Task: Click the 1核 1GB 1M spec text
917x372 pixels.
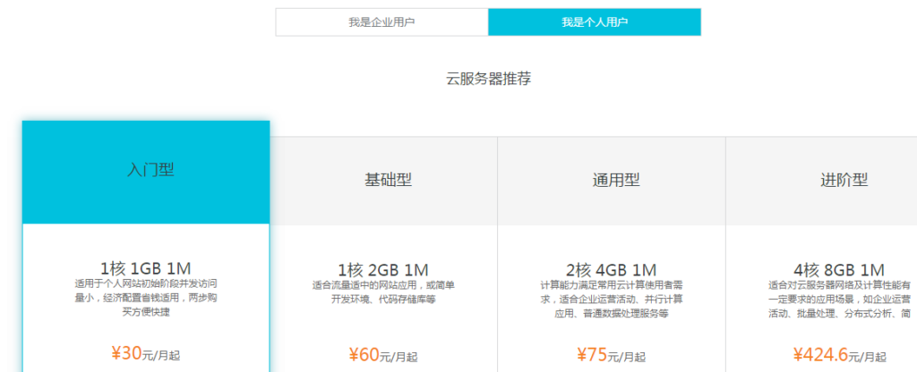Action: click(146, 268)
